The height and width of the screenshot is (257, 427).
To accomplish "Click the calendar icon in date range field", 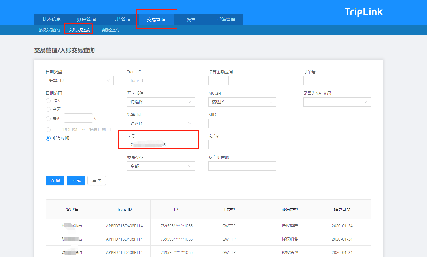I will click(x=112, y=129).
